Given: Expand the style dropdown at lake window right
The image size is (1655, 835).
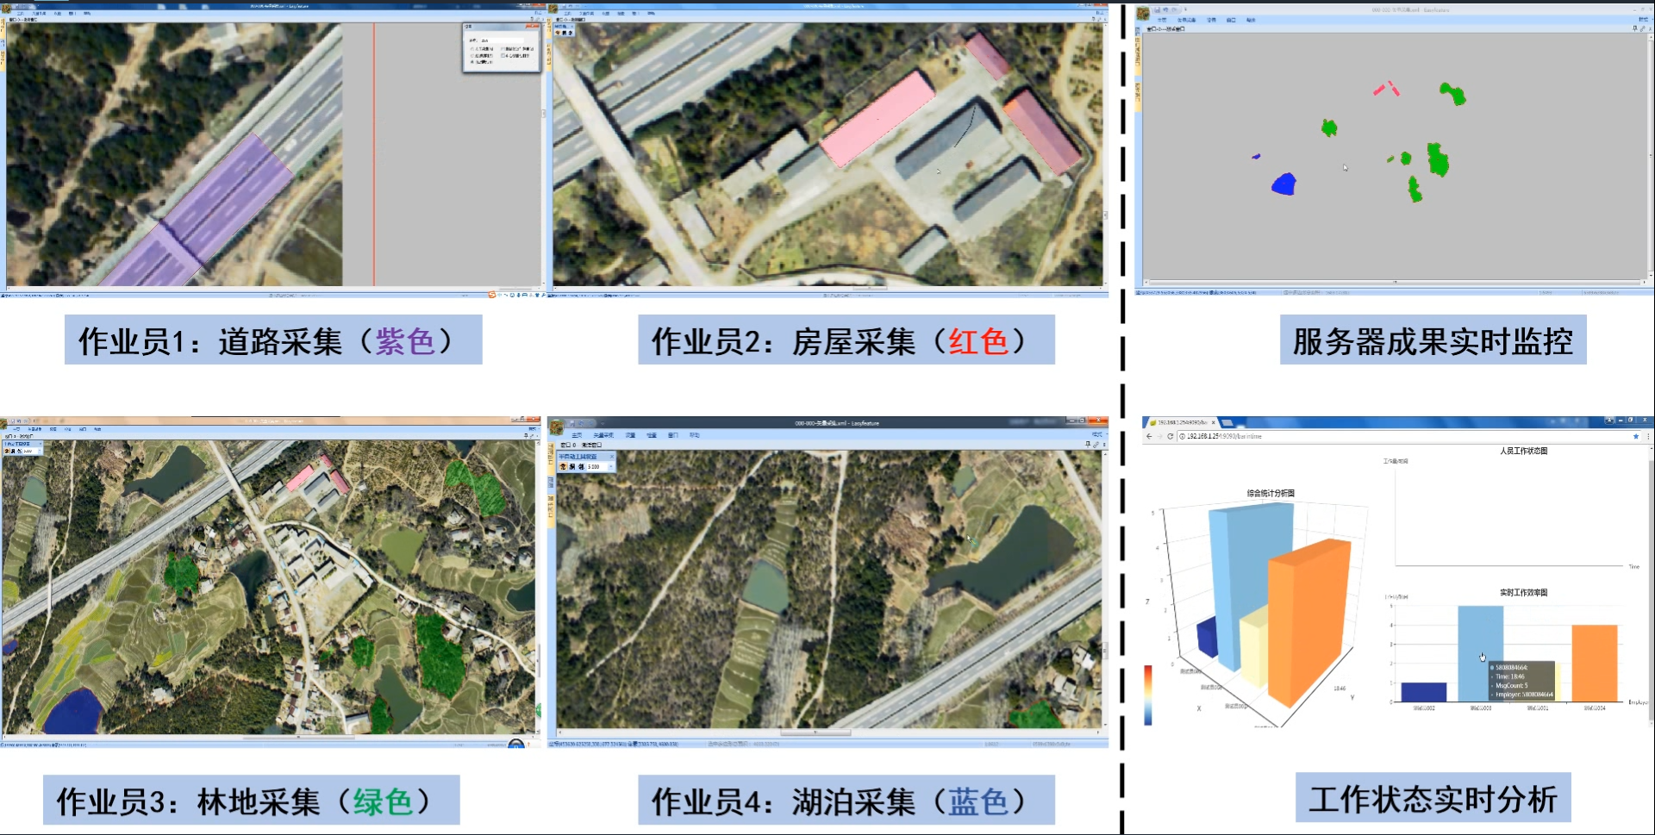Looking at the screenshot, I should coord(1097,435).
